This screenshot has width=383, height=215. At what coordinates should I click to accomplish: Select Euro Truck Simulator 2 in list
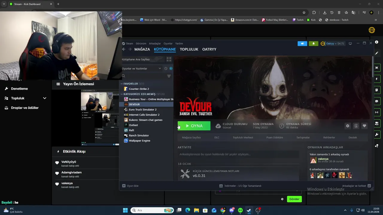point(143,110)
